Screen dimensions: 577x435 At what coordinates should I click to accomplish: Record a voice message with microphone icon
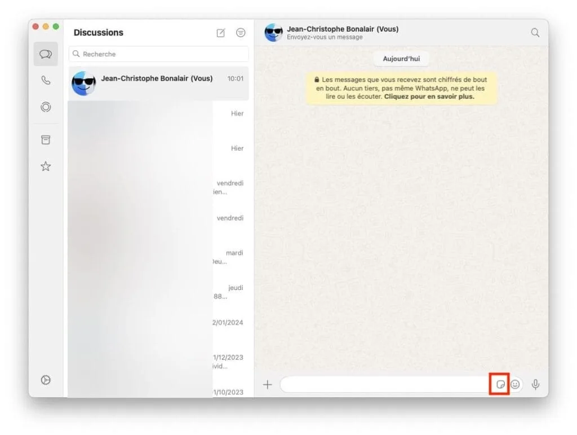[535, 384]
